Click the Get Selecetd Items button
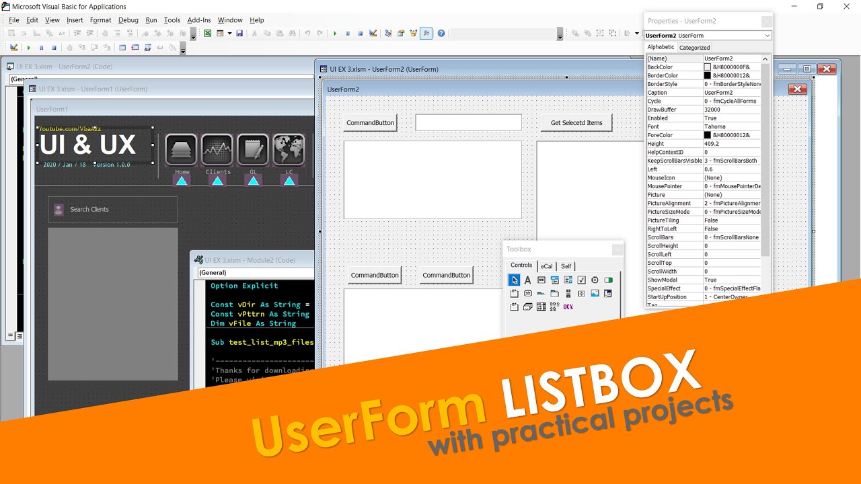 (576, 123)
